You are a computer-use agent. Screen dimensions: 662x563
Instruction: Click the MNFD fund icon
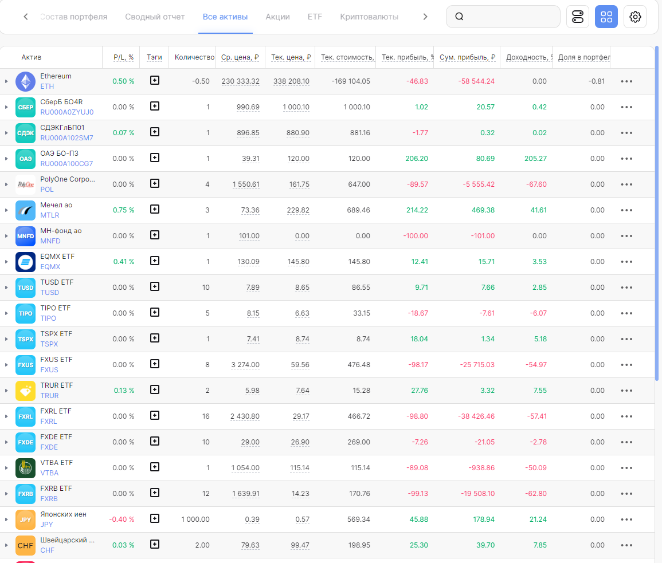tap(25, 236)
